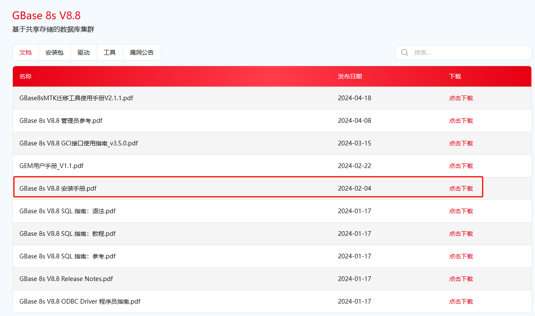Click ODBC Driver 程序员指南.pdf file name

point(80,302)
